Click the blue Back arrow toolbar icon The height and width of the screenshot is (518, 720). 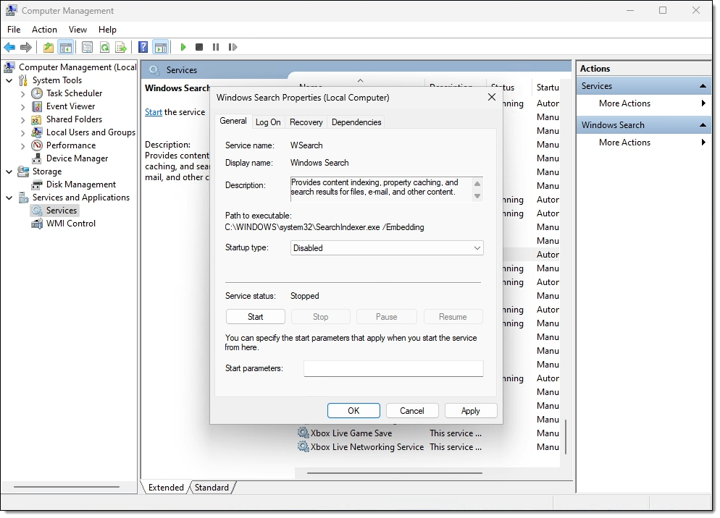9,47
